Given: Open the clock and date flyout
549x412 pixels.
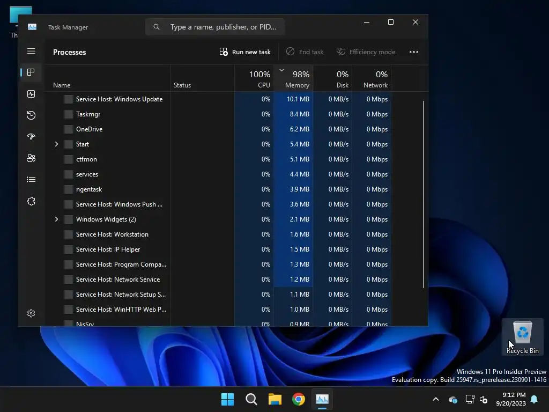Looking at the screenshot, I should [x=511, y=399].
